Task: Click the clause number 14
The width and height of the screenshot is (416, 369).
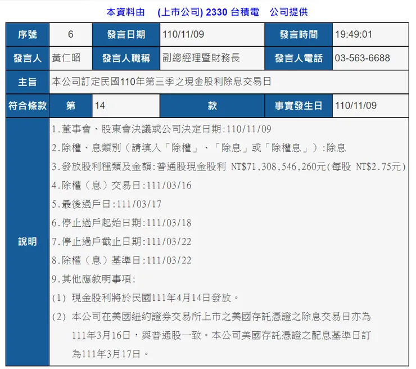Action: click(100, 106)
